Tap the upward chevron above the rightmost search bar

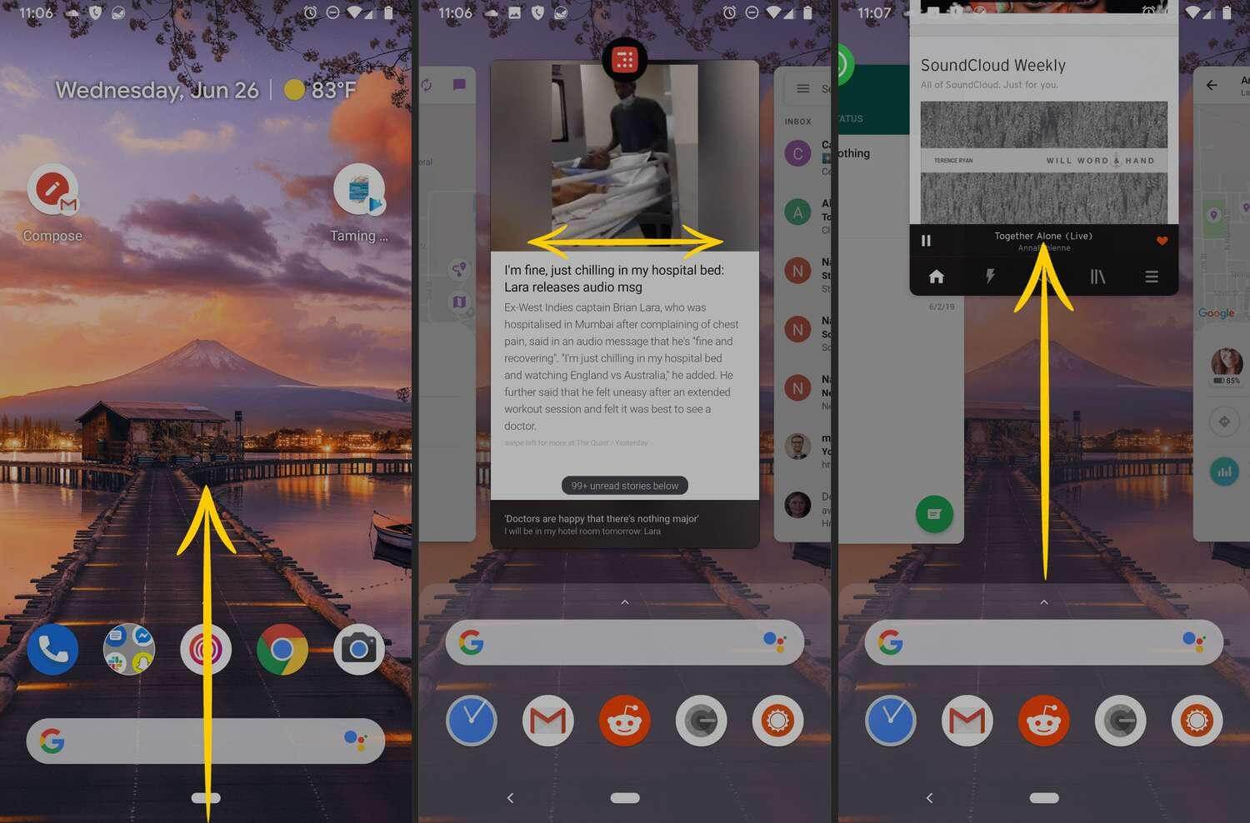(1043, 601)
